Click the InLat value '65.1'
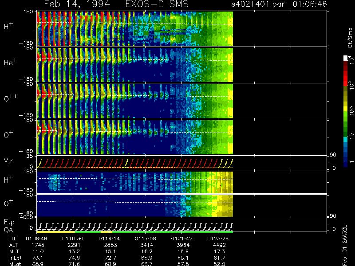The width and height of the screenshot is (355, 266). [183, 258]
